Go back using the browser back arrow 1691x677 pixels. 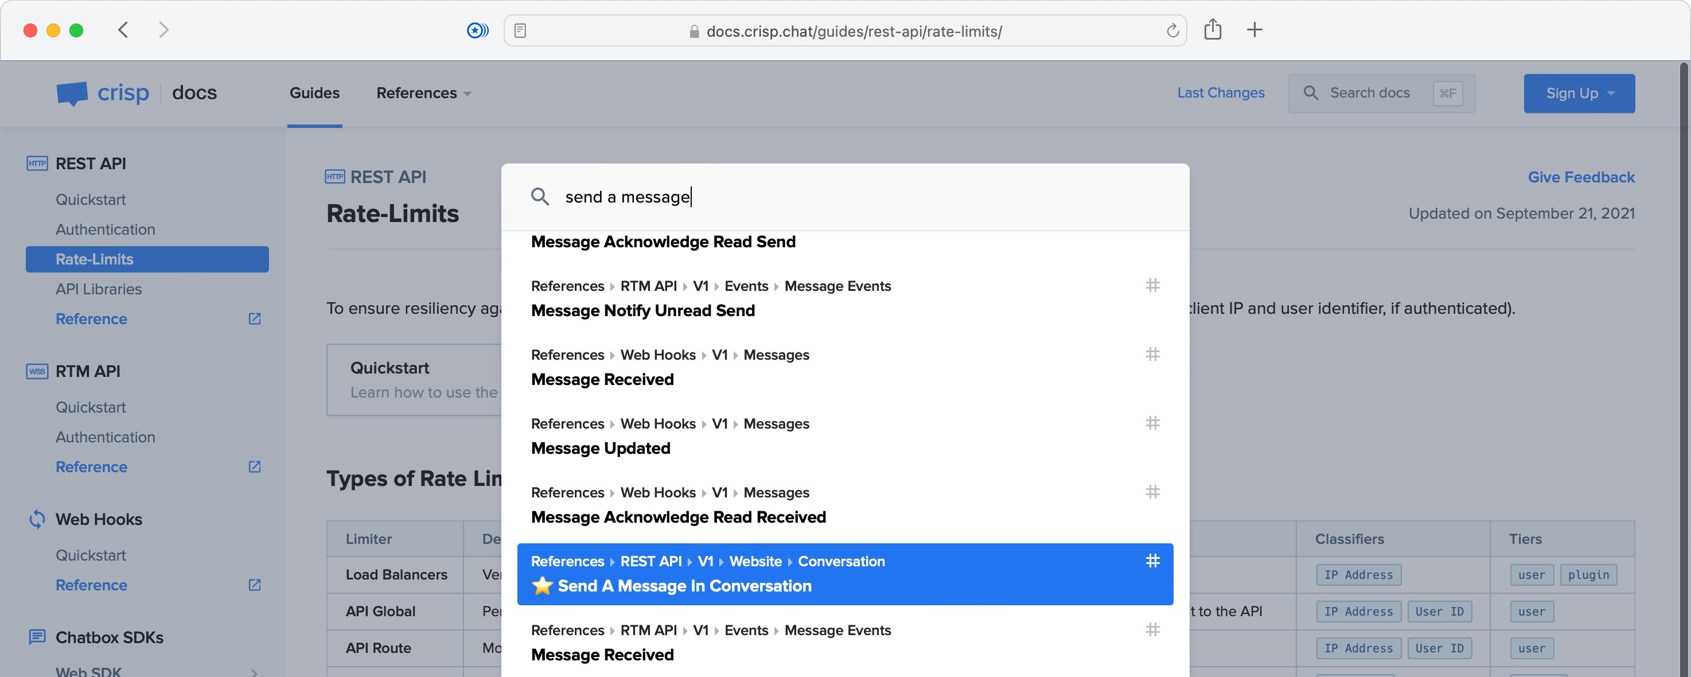(123, 30)
